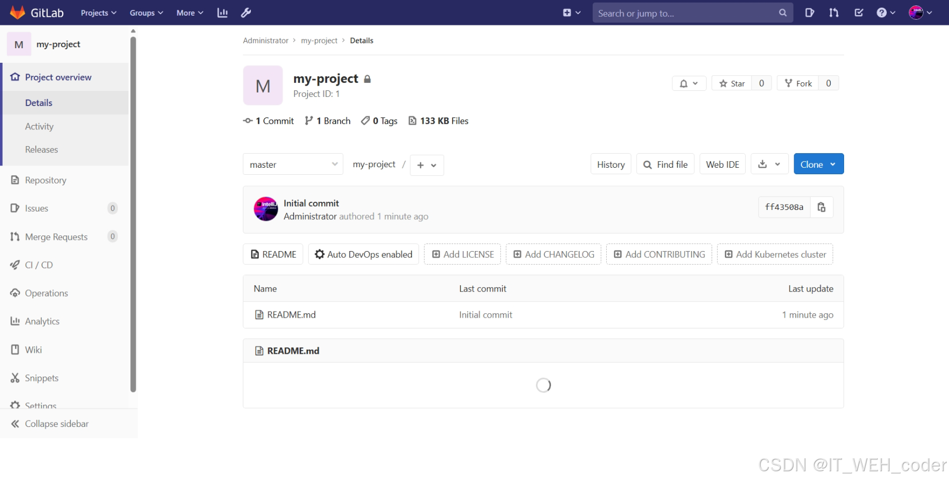
Task: Click the search magnifier icon
Action: coord(782,12)
